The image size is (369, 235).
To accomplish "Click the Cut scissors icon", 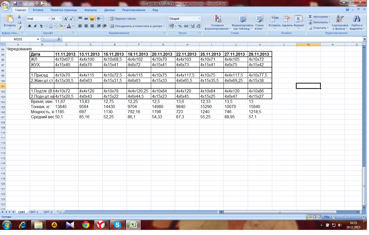I will (x=19, y=17).
